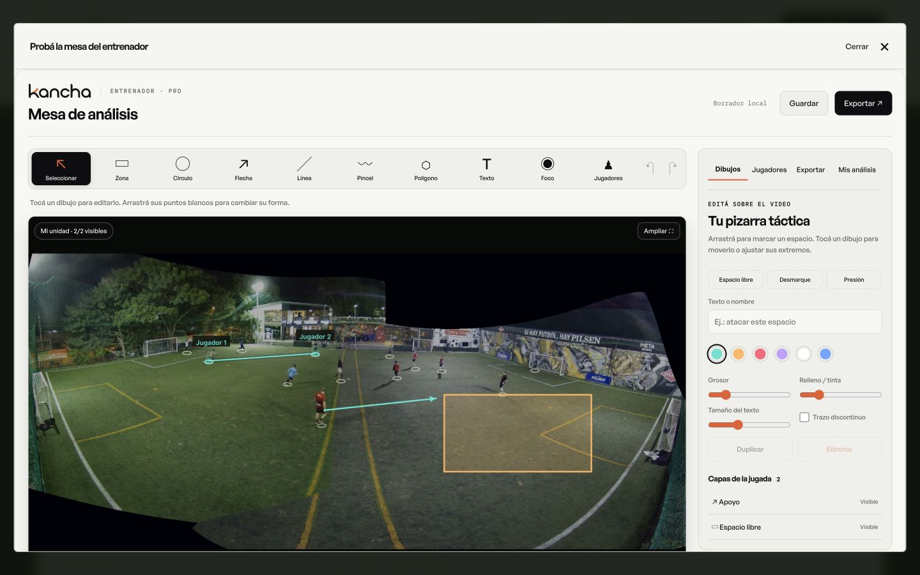The width and height of the screenshot is (920, 575).
Task: Pick the Texto tool
Action: [487, 169]
